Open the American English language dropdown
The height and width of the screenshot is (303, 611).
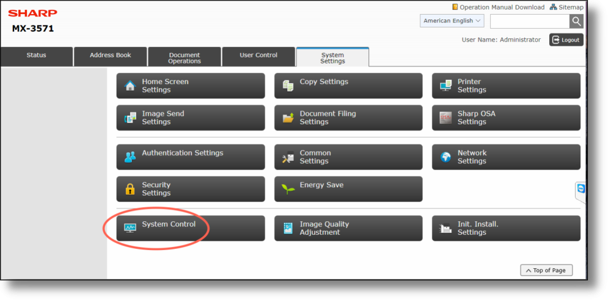pos(452,21)
